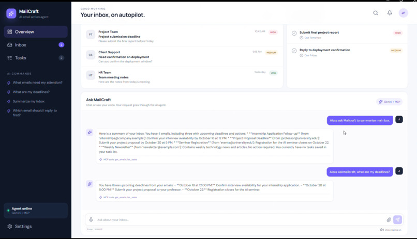Click the what are my deadlines bubble
Viewport: 417px width, 239px height.
(360, 172)
